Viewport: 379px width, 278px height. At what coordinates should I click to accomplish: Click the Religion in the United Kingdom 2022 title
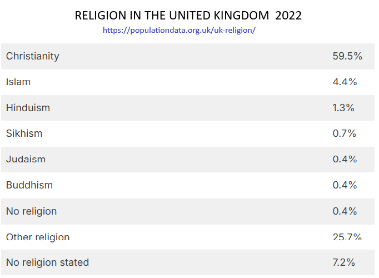[x=188, y=16]
